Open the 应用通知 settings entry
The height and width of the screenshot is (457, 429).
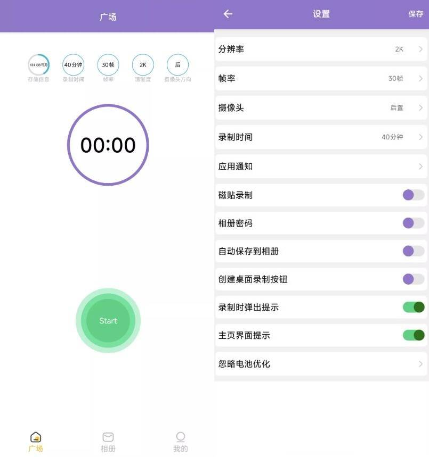tap(321, 167)
